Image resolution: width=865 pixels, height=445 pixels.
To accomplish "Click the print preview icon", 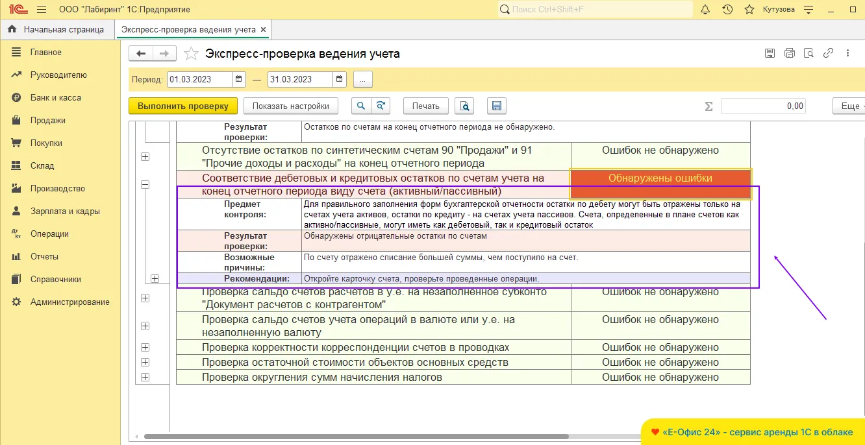I will pos(464,106).
